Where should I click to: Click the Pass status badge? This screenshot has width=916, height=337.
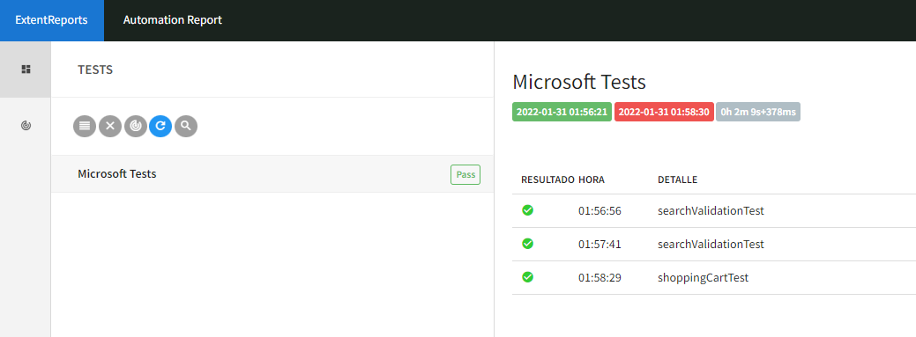[x=465, y=174]
